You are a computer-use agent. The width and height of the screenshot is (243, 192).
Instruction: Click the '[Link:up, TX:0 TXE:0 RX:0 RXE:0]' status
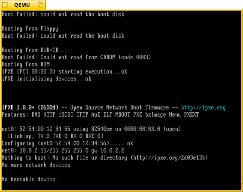pyautogui.click(x=56, y=136)
